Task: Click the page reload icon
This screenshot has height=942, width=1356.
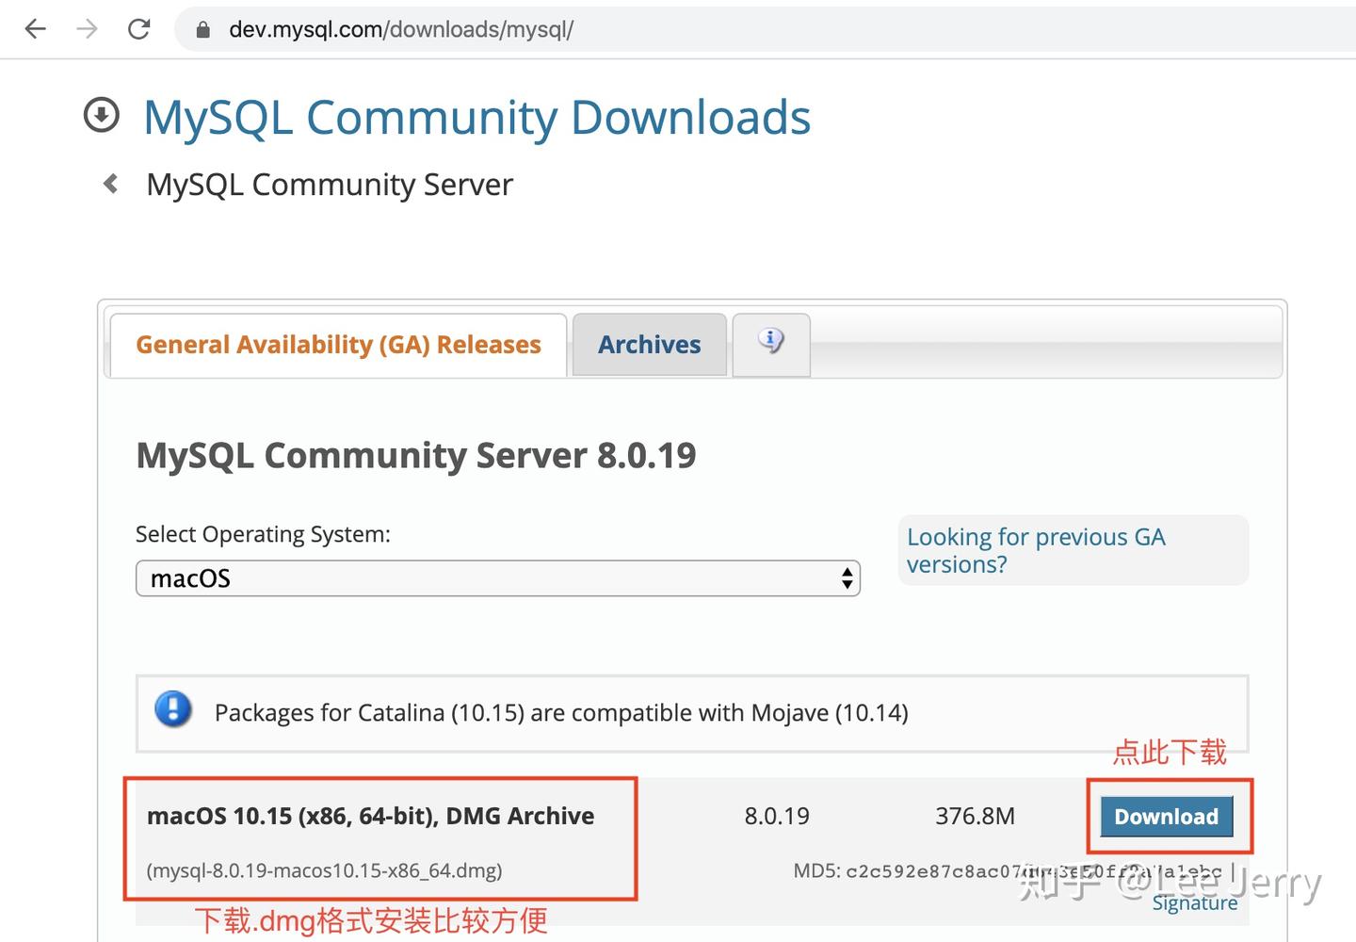Action: (139, 28)
